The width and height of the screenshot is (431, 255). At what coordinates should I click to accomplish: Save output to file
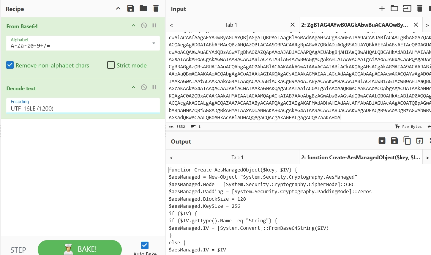coord(394,141)
